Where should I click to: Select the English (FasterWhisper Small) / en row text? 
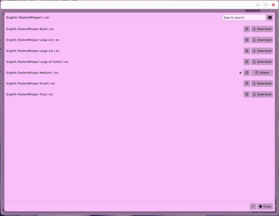click(x=30, y=84)
